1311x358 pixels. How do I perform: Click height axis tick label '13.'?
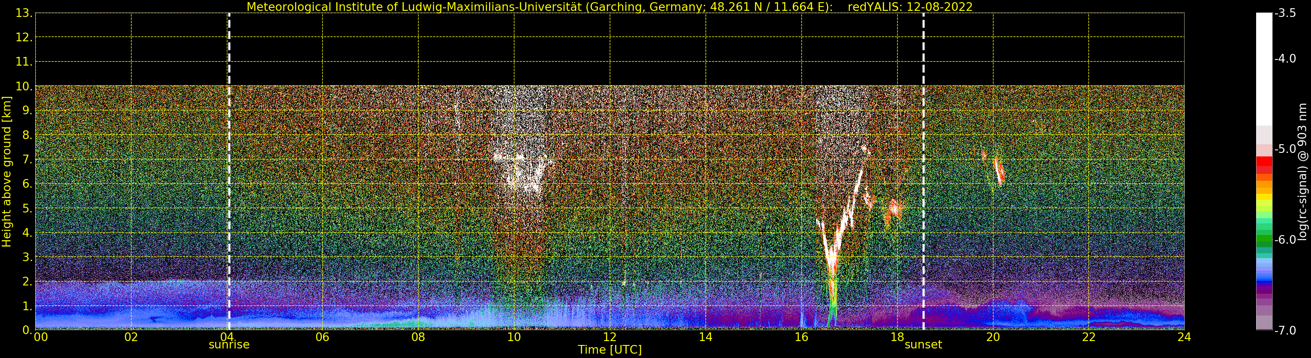(x=24, y=13)
